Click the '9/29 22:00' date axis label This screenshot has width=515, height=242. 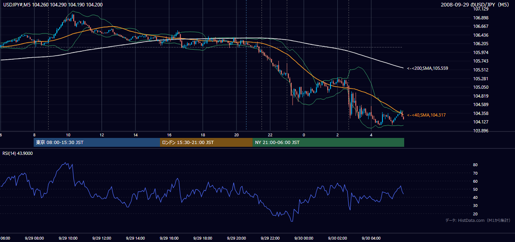click(270, 238)
